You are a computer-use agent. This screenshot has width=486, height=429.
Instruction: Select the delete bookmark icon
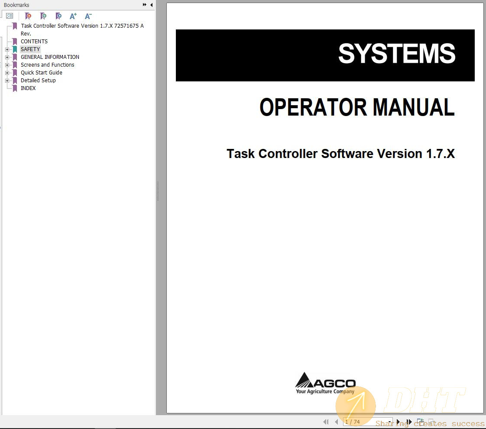click(28, 16)
